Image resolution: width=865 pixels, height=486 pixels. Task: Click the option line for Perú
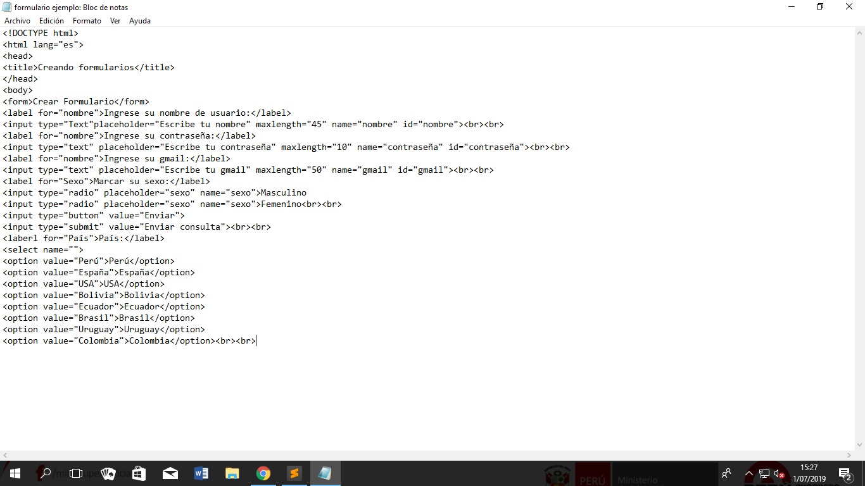tap(89, 261)
